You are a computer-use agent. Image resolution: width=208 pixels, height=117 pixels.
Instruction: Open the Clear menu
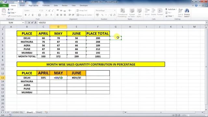point(170,16)
